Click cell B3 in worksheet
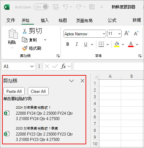The height and width of the screenshot is (148, 144). click(131, 97)
